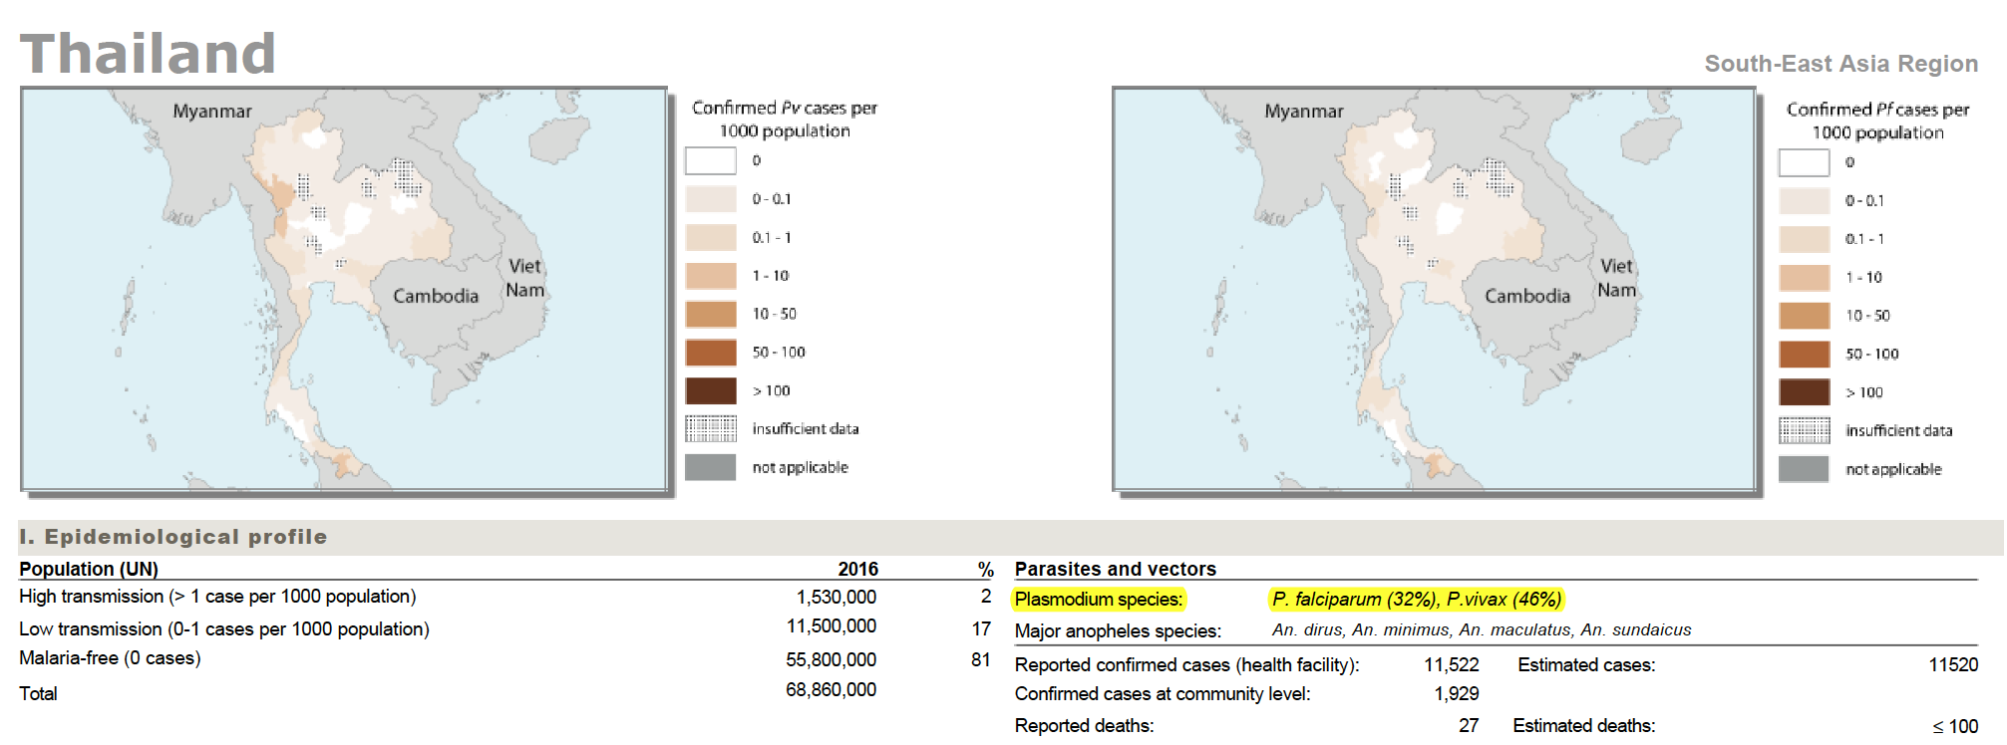This screenshot has width=2007, height=745.
Task: Click the Viet Nam label on the Pv map
Action: (x=524, y=278)
